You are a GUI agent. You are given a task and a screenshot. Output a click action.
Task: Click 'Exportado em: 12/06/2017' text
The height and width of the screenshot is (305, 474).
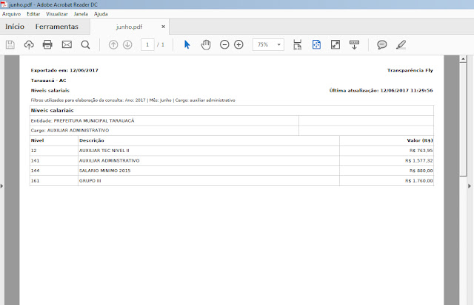coord(64,70)
